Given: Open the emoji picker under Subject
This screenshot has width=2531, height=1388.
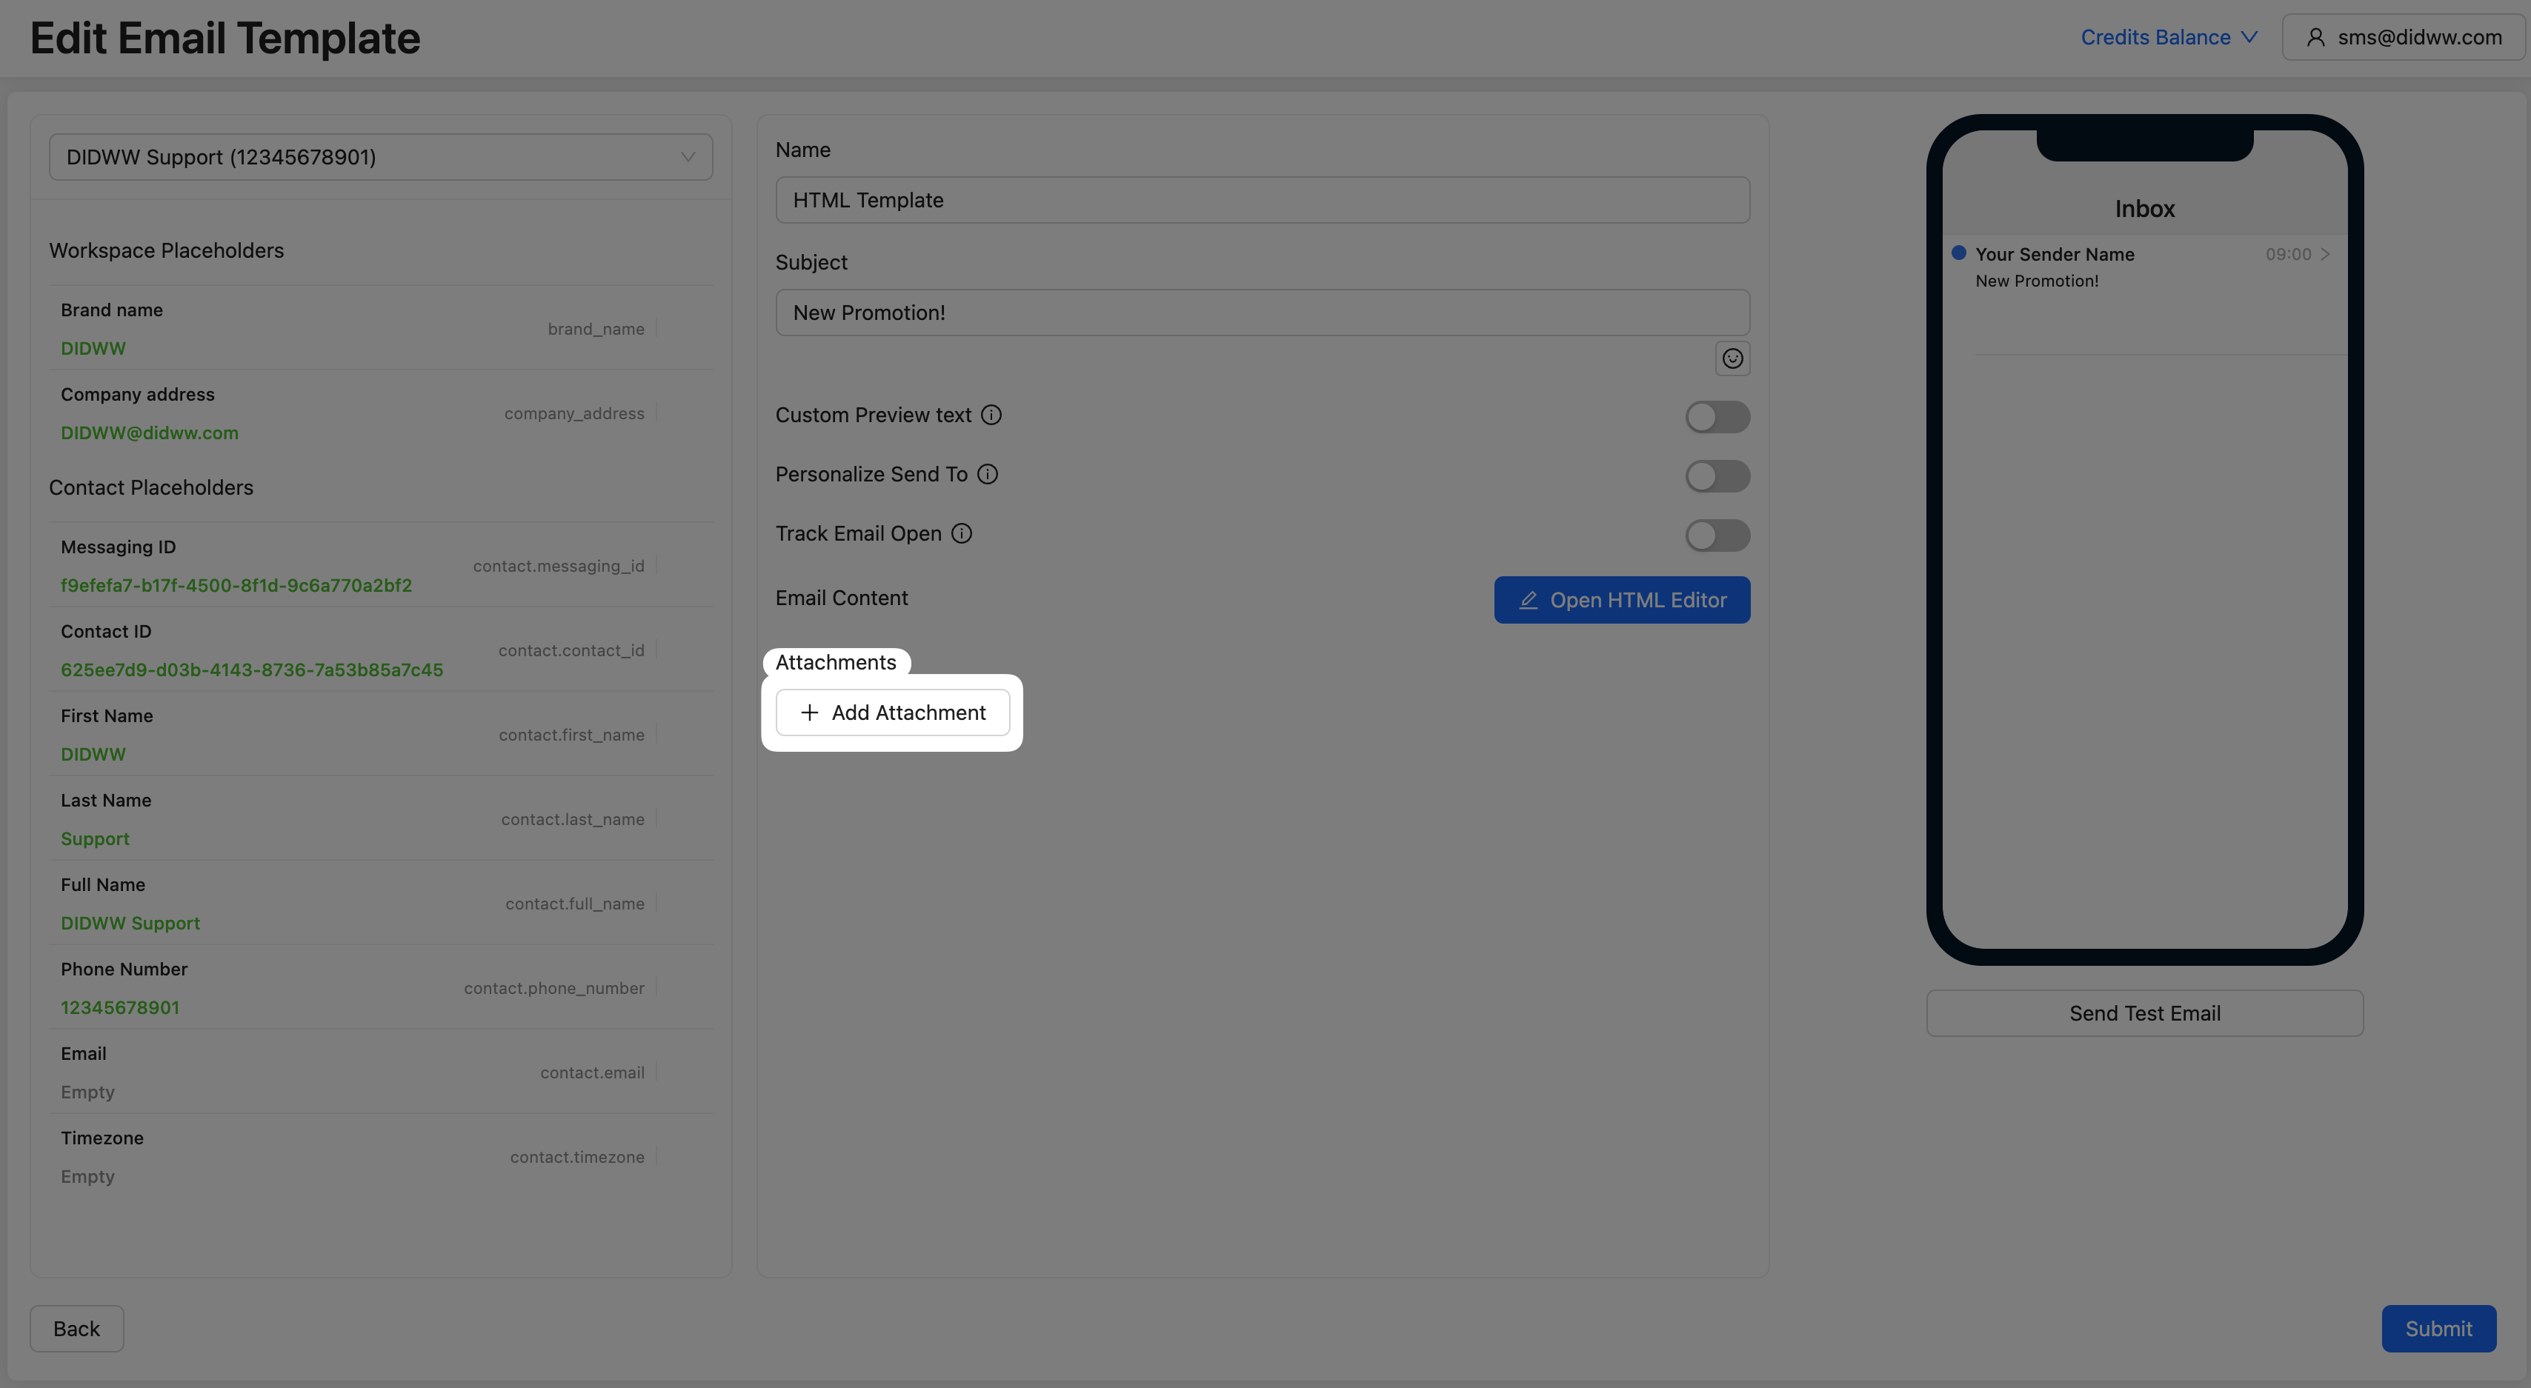Looking at the screenshot, I should click(1732, 358).
